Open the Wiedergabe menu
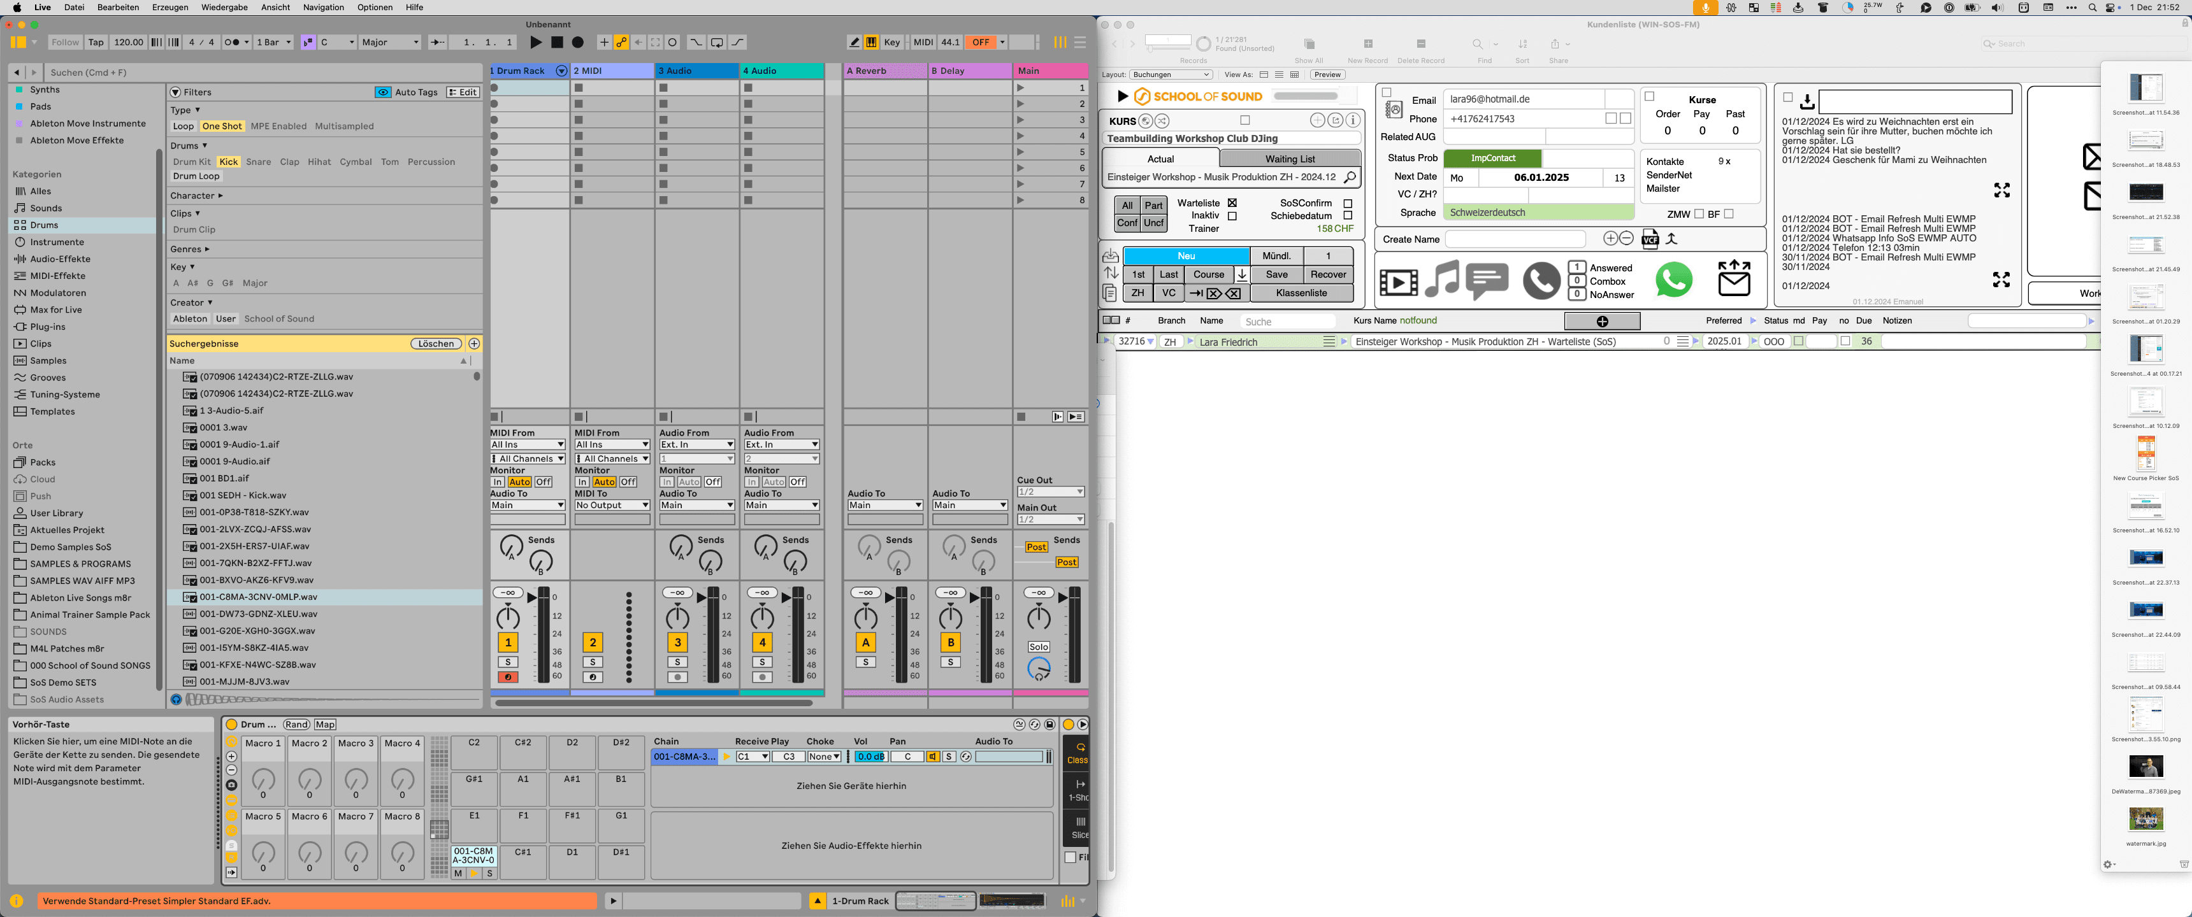Screen dimensions: 2192x917 (x=225, y=7)
